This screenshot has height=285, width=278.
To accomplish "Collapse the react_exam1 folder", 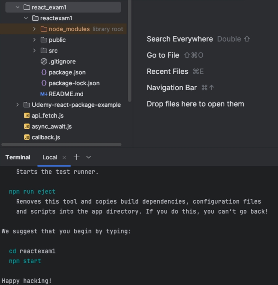I will (17, 7).
